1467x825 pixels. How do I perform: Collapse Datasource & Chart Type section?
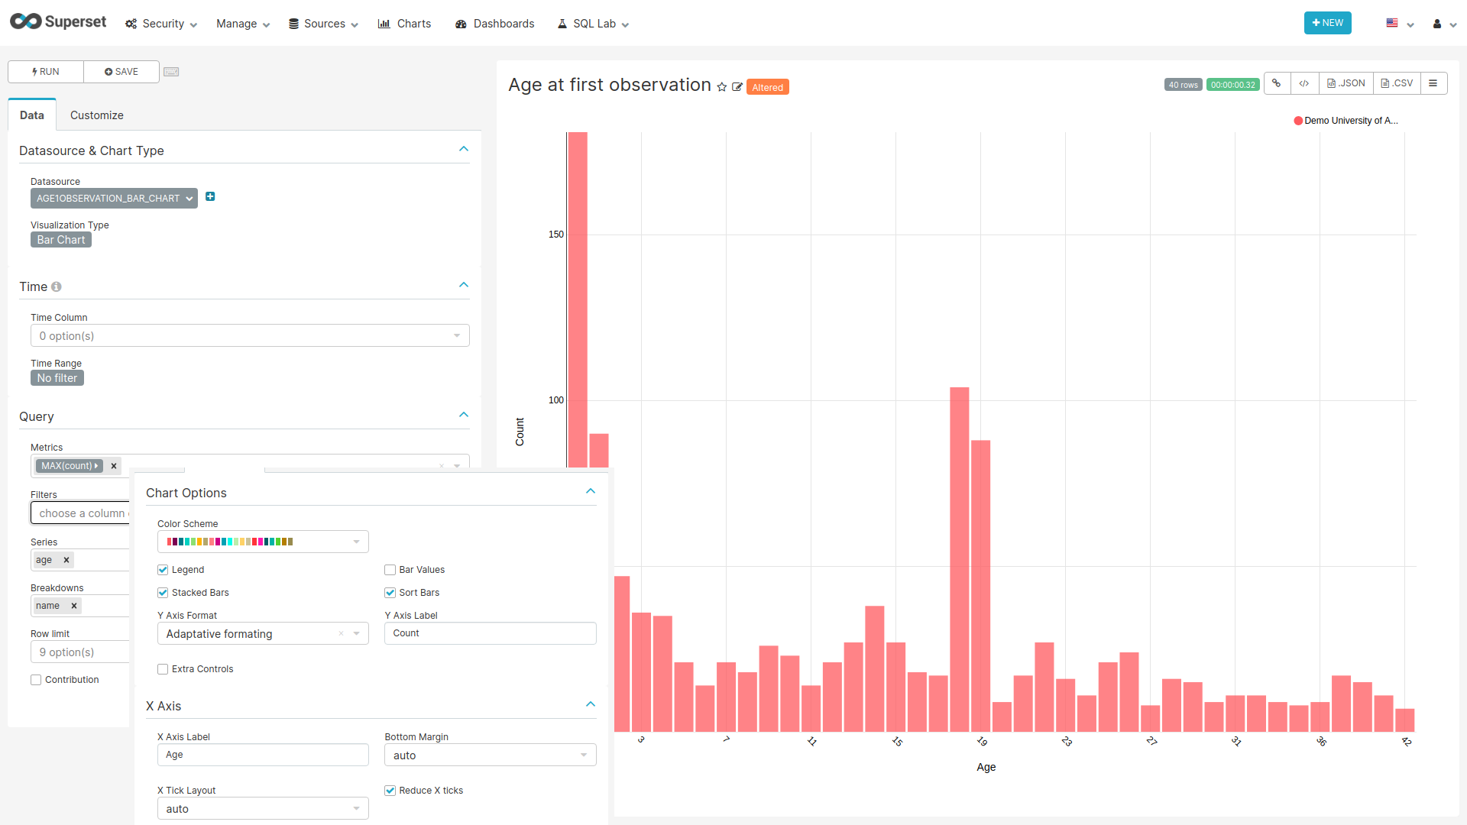click(464, 149)
